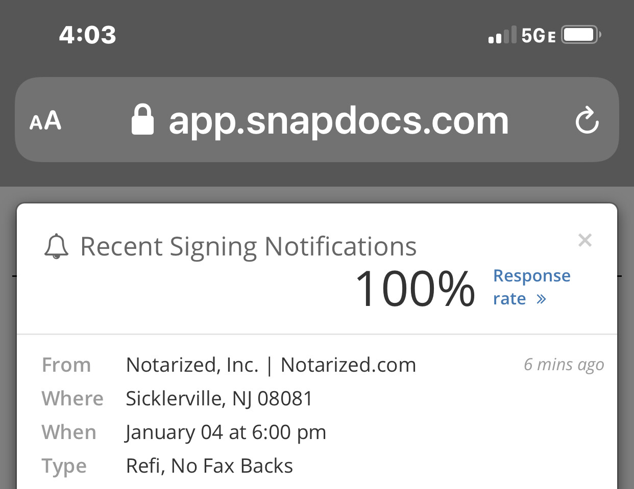Click the double chevron after rate

pyautogui.click(x=542, y=299)
